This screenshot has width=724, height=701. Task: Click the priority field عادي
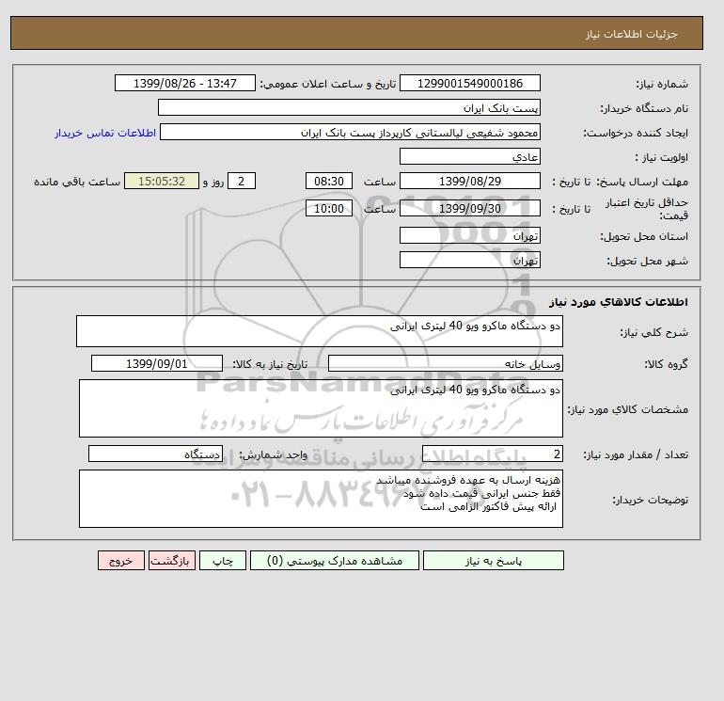click(x=470, y=156)
